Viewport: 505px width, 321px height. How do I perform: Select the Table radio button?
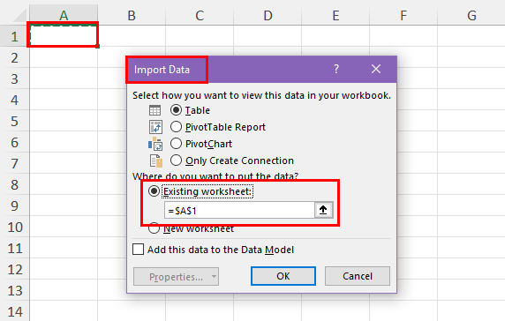pyautogui.click(x=176, y=110)
